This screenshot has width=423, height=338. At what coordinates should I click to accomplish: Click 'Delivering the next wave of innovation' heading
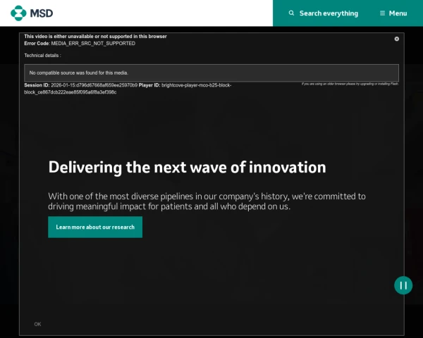[188, 167]
